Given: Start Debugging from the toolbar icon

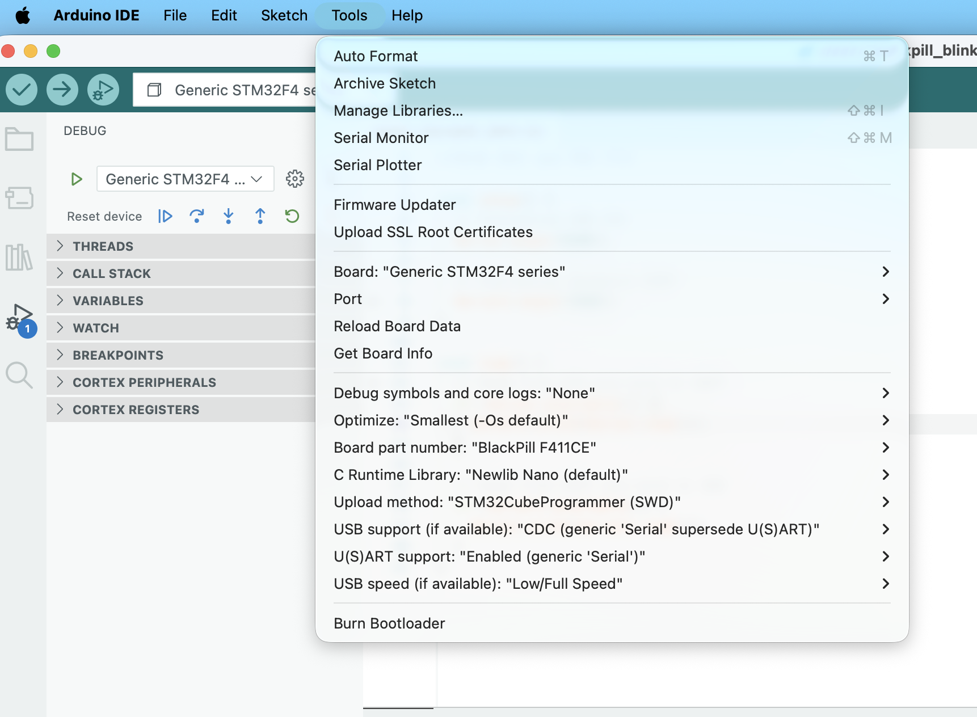Looking at the screenshot, I should point(103,90).
